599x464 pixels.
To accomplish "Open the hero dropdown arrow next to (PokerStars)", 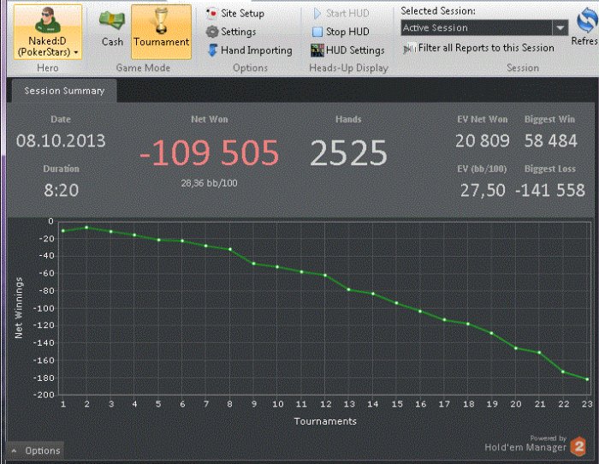I will pos(76,52).
